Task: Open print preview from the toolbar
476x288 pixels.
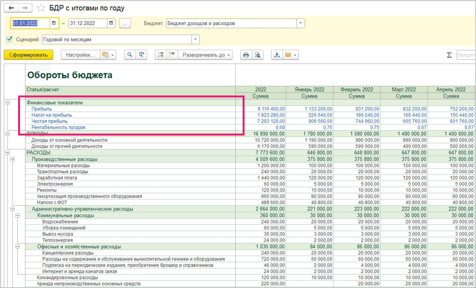Action: click(257, 55)
